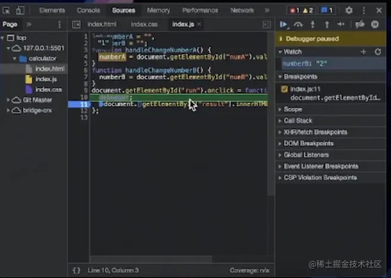Viewport: 391px width, 278px height.
Task: Step out of current function
Action: [327, 24]
